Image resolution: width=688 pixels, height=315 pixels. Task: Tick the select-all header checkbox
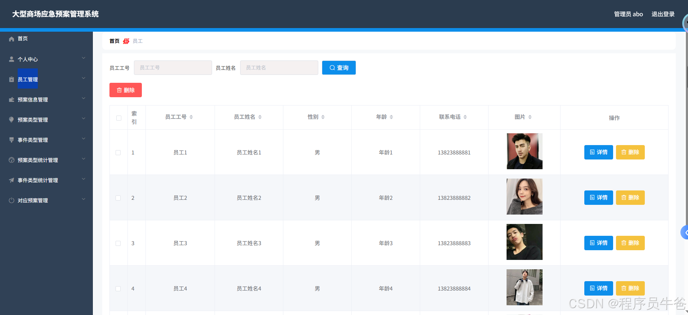(x=119, y=118)
